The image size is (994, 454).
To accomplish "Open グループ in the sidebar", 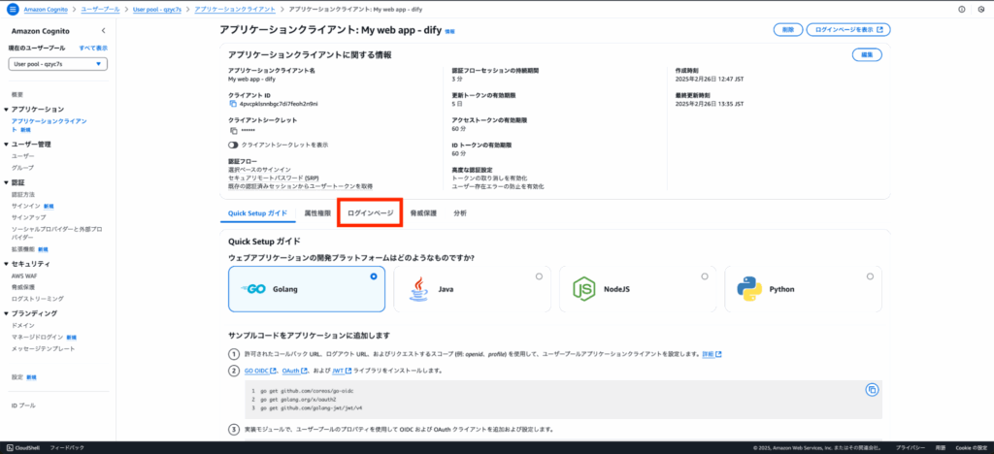I will point(23,168).
